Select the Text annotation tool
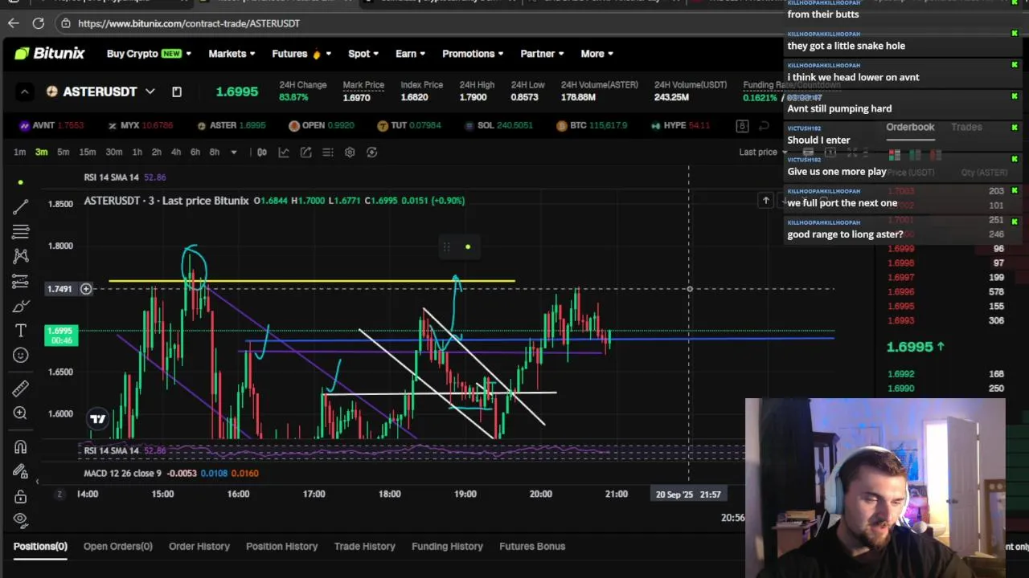This screenshot has height=578, width=1029. pos(21,330)
